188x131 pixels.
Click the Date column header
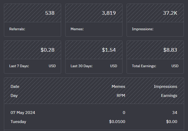point(15,87)
